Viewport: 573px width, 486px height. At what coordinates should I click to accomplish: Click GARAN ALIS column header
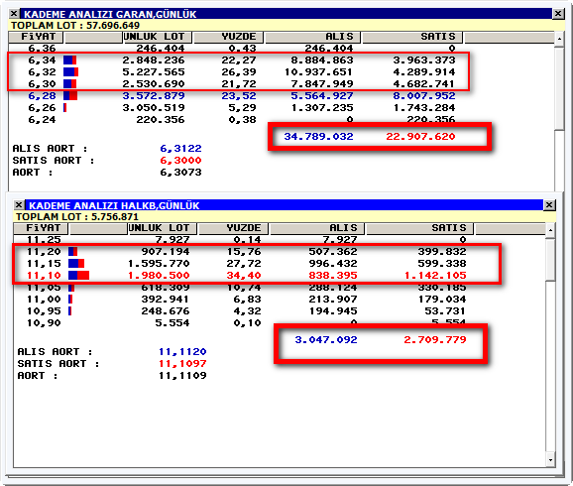tap(313, 37)
